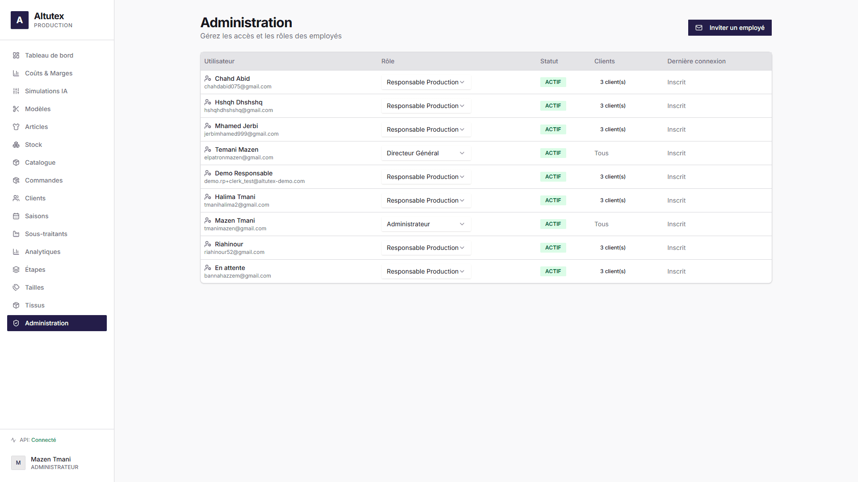Image resolution: width=858 pixels, height=482 pixels.
Task: Click 3 client(s) for Halima Tmani
Action: [x=613, y=200]
